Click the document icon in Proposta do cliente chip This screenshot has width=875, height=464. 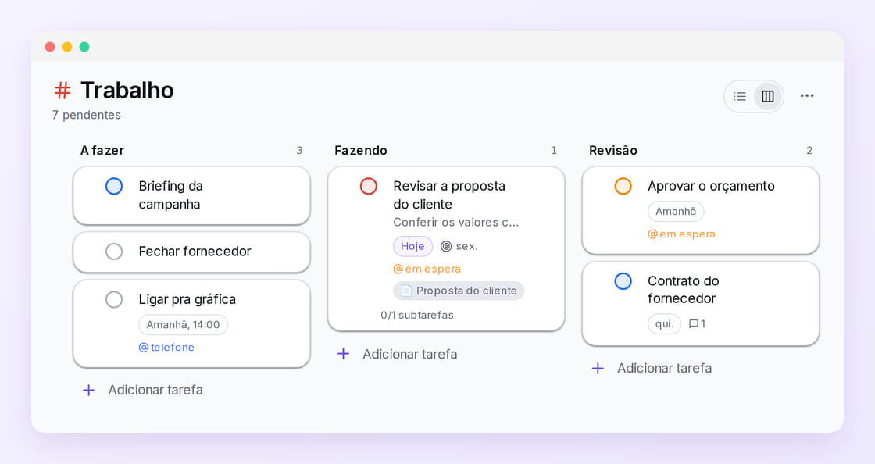pos(406,291)
